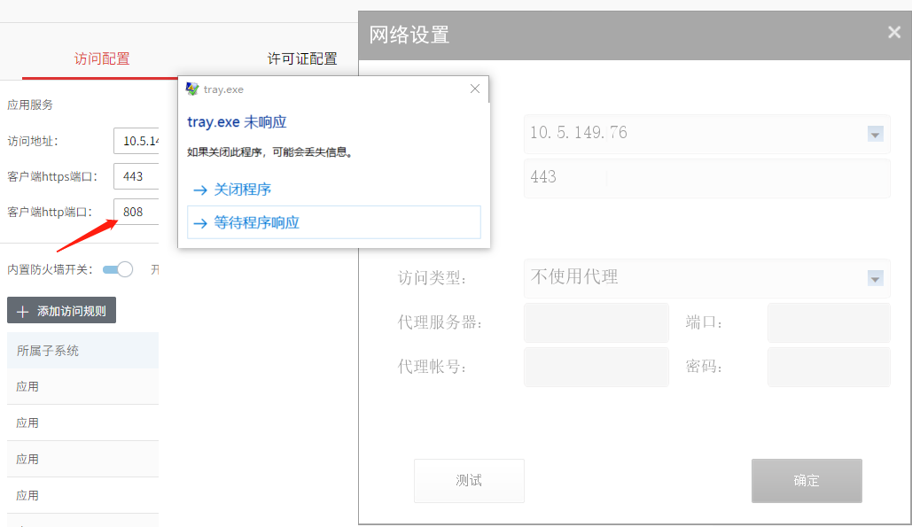
Task: Click the 添加访问规则 button
Action: (61, 310)
